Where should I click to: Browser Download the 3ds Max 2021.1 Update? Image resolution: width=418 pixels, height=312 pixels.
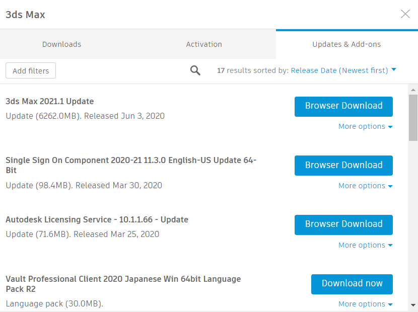click(343, 106)
